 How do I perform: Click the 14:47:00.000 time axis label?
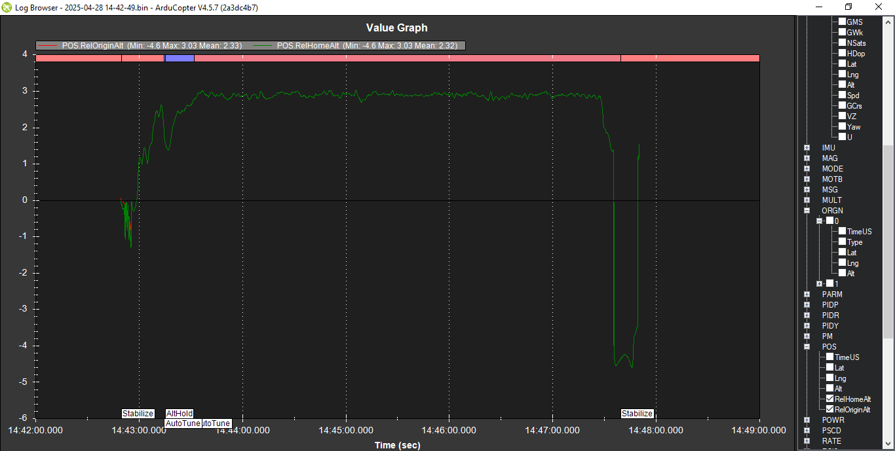pos(553,430)
